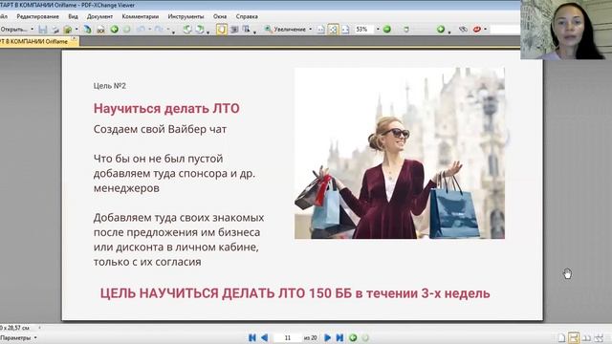Select single page layout icon
Viewport: 612px width, 344px height.
pyautogui.click(x=561, y=338)
